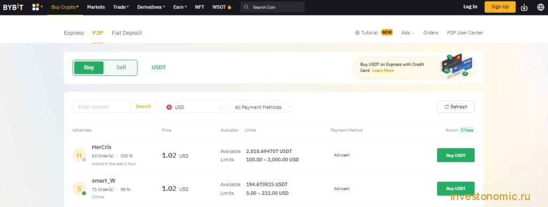Click the 100.00 ~ 2,000.00 USD limits

[272, 160]
